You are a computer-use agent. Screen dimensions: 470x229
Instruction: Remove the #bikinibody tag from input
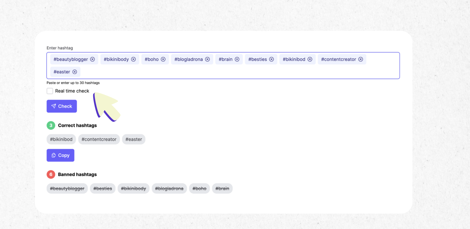click(133, 59)
